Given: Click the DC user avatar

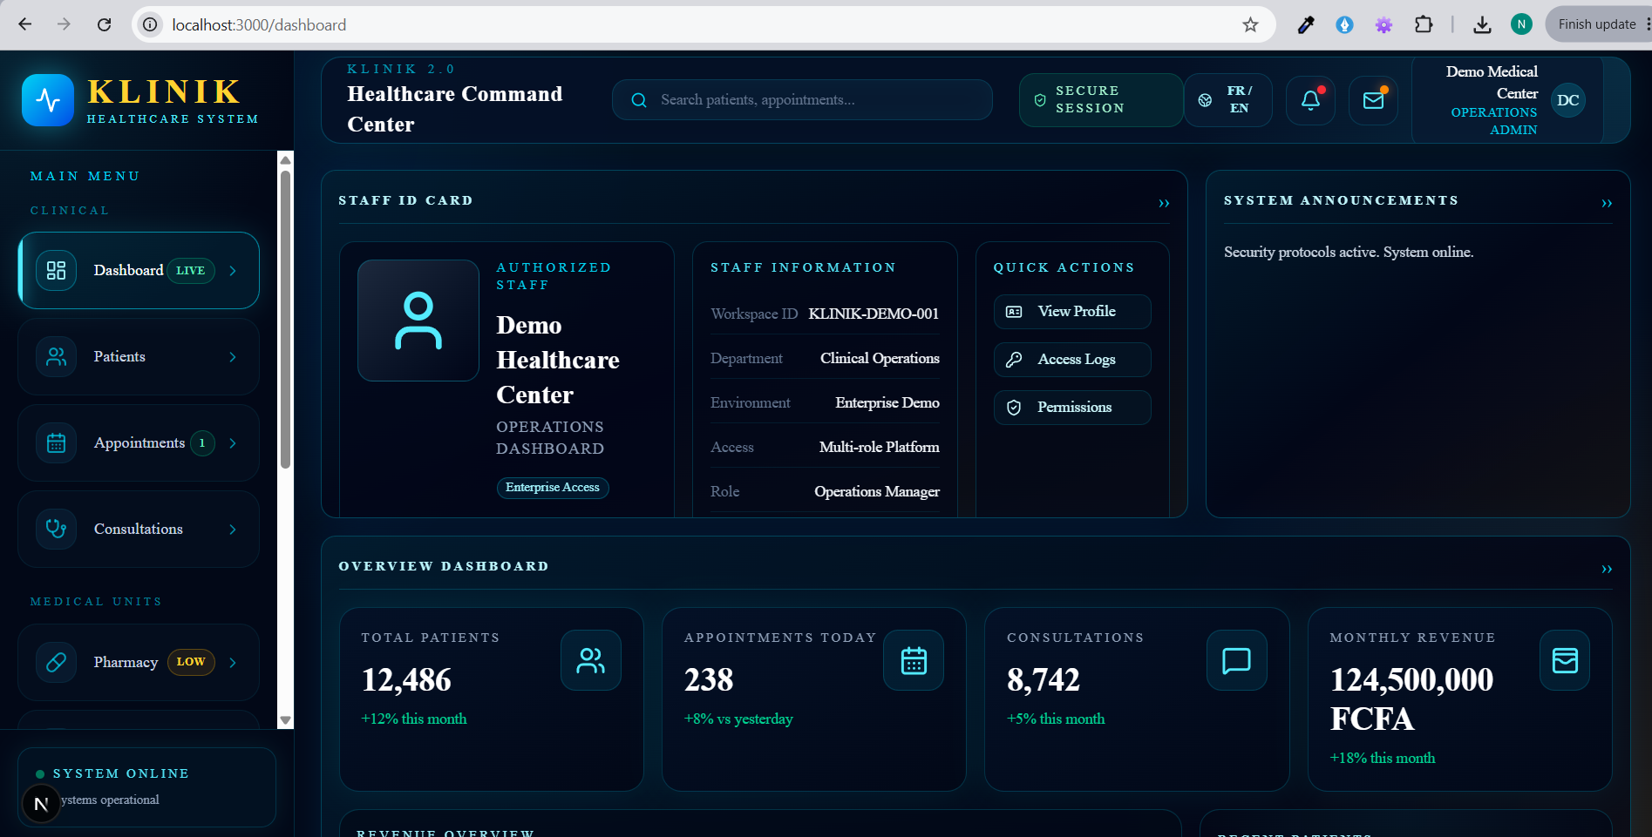Looking at the screenshot, I should 1567,100.
